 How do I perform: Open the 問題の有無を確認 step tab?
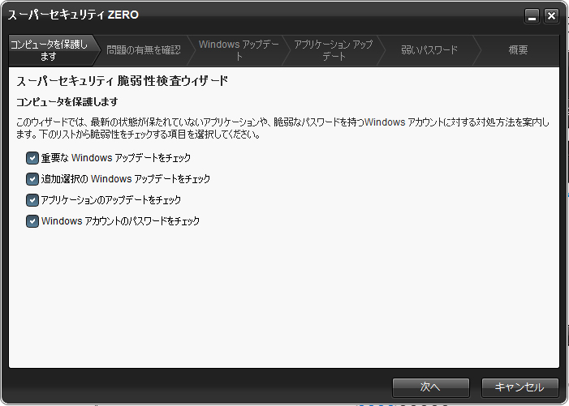point(144,50)
